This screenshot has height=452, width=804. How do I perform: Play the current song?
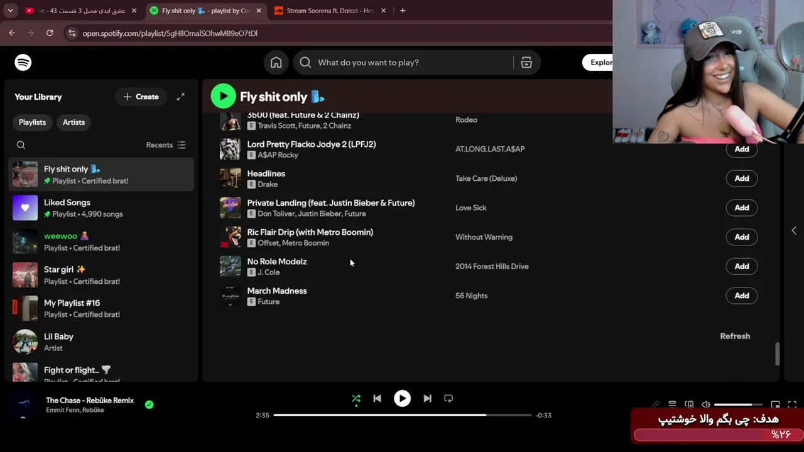[x=402, y=399]
